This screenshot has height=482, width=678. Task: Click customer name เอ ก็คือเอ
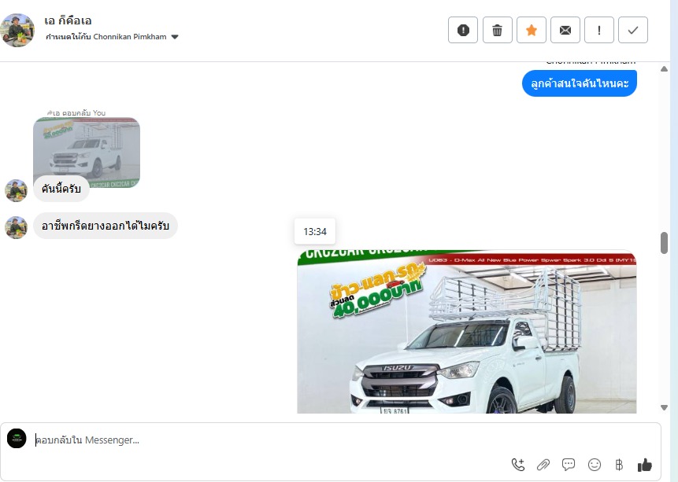point(68,20)
